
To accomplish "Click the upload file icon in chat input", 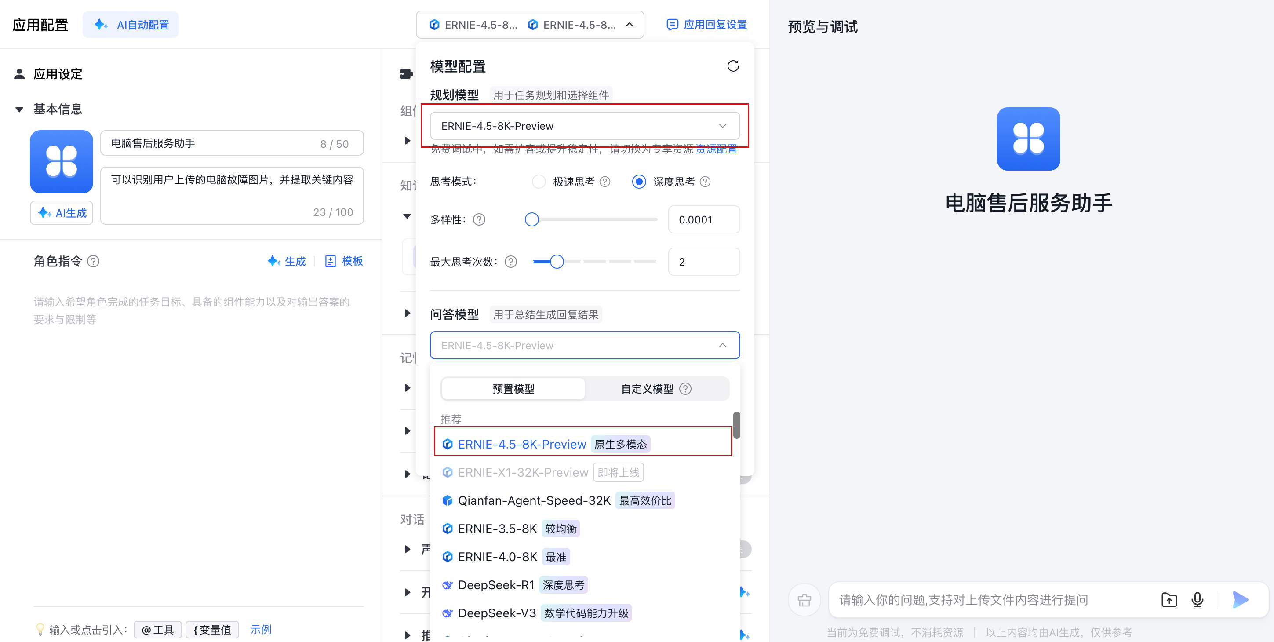I will (1168, 599).
